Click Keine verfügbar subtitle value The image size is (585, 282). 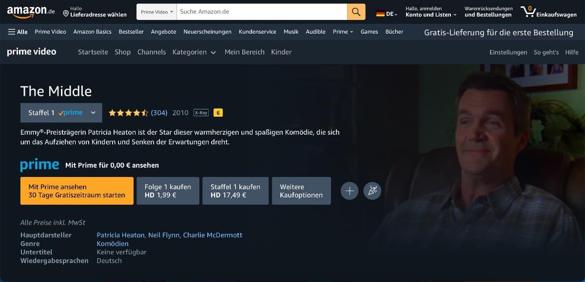(121, 252)
